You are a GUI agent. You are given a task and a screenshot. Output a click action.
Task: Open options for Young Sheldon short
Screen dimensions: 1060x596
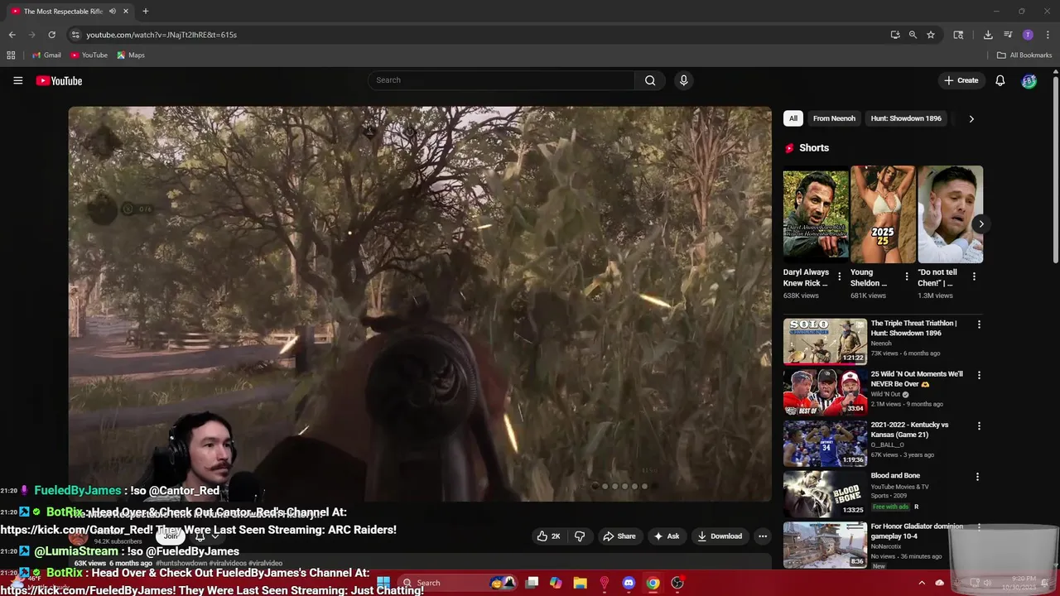(x=907, y=276)
